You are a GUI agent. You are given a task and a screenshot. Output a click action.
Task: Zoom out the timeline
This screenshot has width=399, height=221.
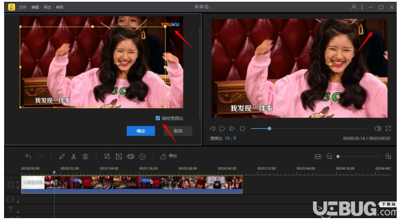click(329, 156)
